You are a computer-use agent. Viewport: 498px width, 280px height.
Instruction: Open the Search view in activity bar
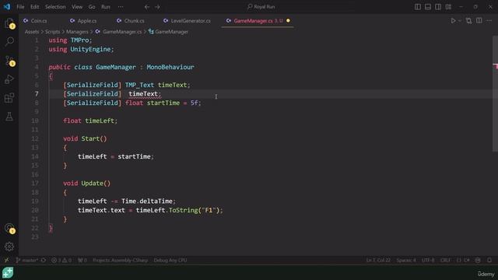pyautogui.click(x=9, y=41)
